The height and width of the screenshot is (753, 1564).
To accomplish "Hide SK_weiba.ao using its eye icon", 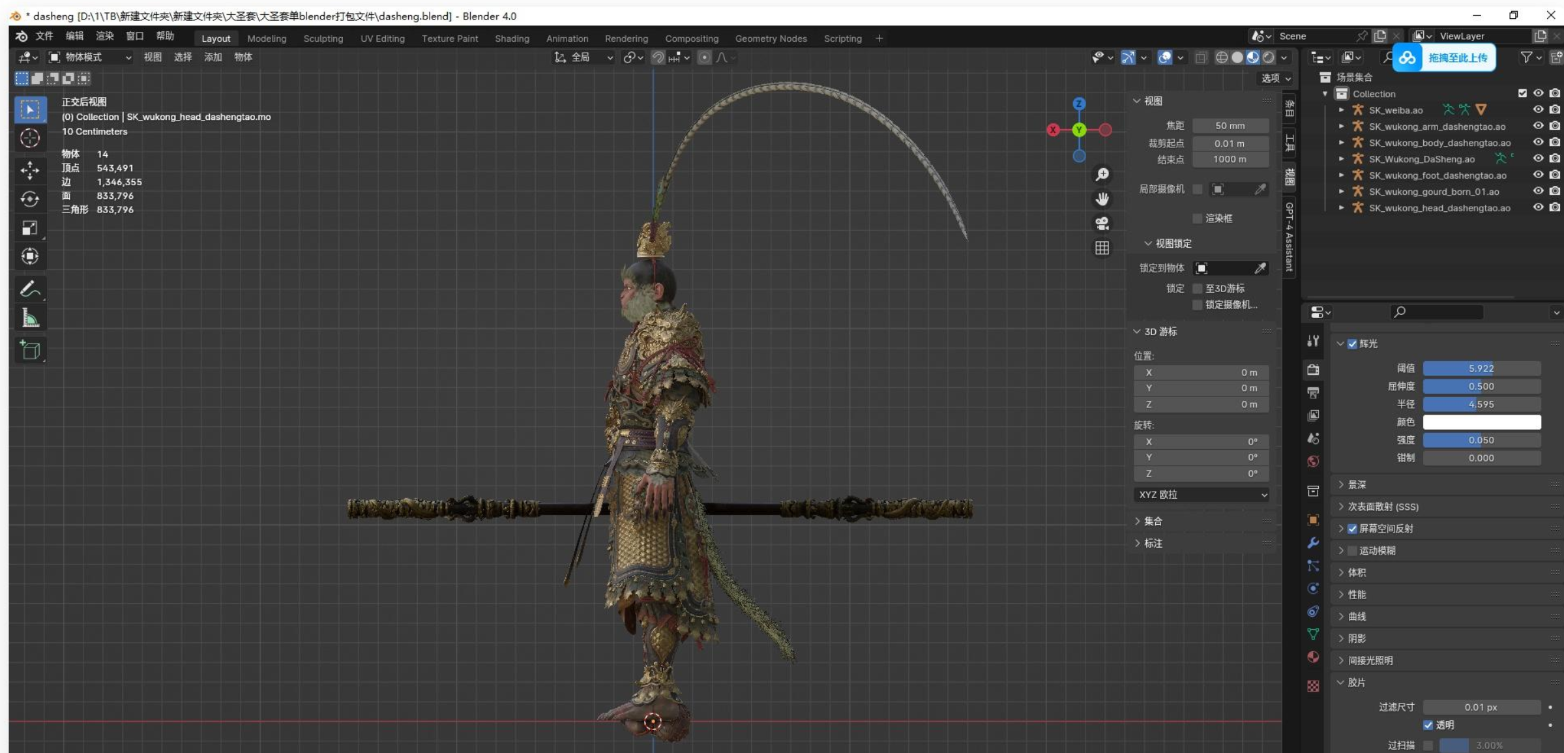I will click(x=1538, y=110).
